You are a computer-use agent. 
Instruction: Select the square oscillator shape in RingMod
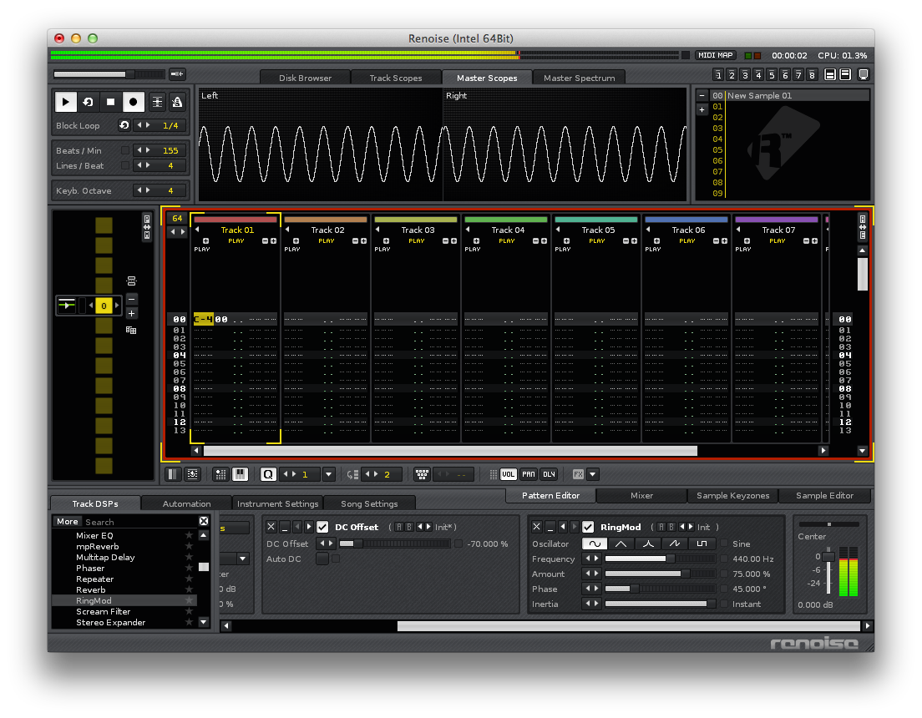702,544
